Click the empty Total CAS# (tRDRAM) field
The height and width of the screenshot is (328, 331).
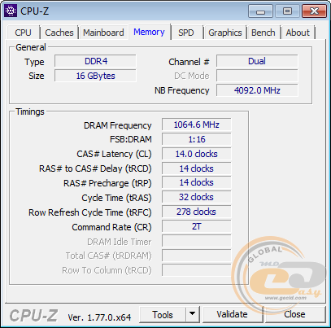[197, 256]
